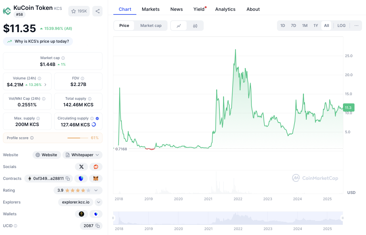Click the 200M KCS max supply
This screenshot has height=235, width=366.
[27, 124]
